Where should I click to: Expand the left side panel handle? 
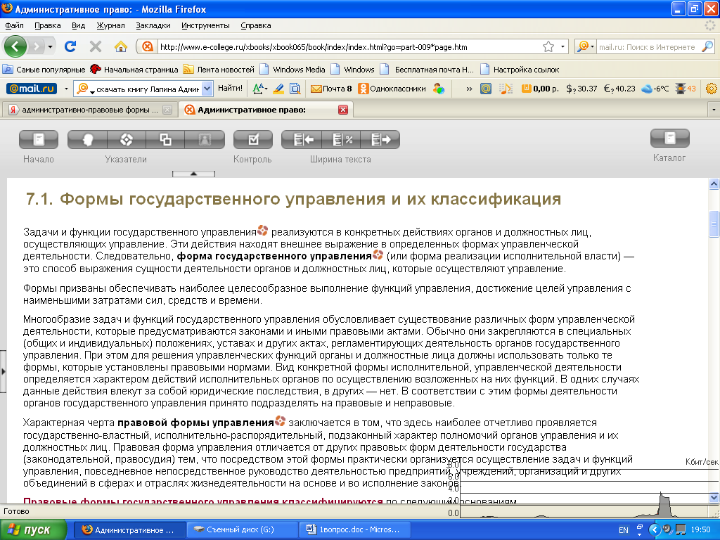pyautogui.click(x=3, y=371)
